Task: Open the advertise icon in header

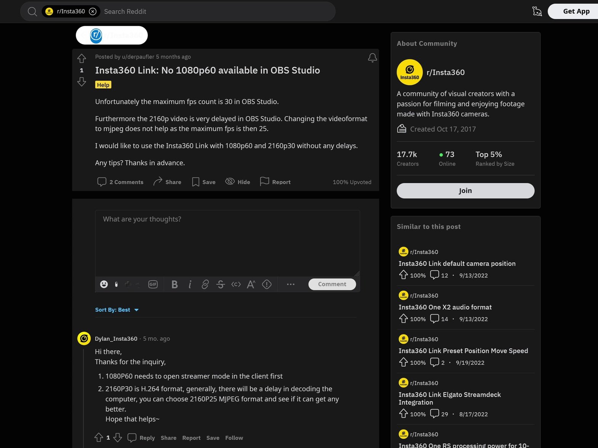Action: click(x=537, y=11)
